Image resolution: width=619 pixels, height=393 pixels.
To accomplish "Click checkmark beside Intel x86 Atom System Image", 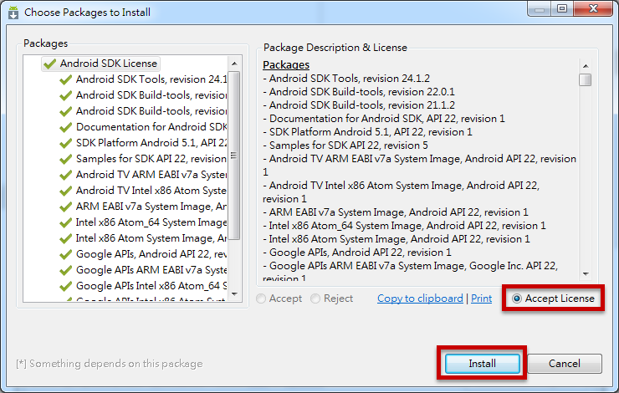I will [x=65, y=238].
